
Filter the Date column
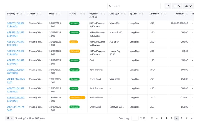click(x=56, y=13)
